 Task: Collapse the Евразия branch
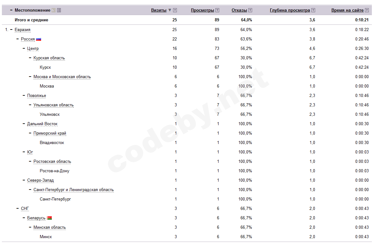pos(11,29)
